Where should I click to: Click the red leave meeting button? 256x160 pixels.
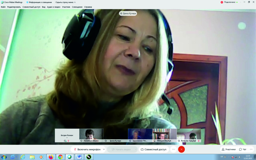point(181,149)
